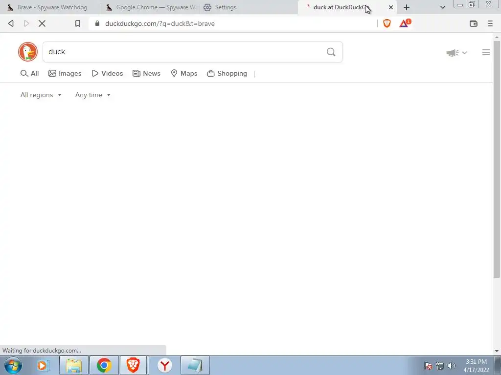Focus the duck search input field
Screen dimensions: 501x375
click(x=193, y=52)
